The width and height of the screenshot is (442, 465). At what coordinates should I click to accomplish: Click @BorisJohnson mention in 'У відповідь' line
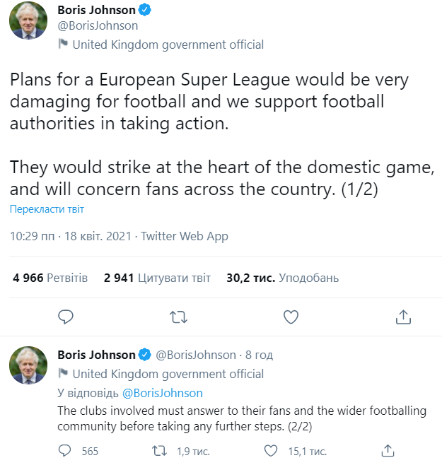(x=163, y=393)
